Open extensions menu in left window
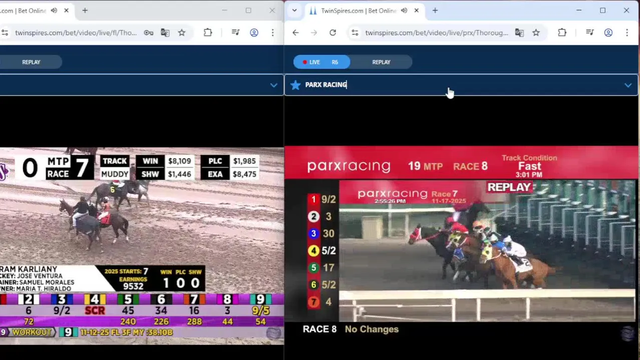The height and width of the screenshot is (360, 640). pyautogui.click(x=208, y=32)
